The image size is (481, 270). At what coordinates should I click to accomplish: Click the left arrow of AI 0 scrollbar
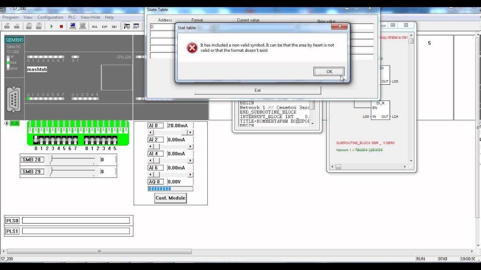point(151,132)
